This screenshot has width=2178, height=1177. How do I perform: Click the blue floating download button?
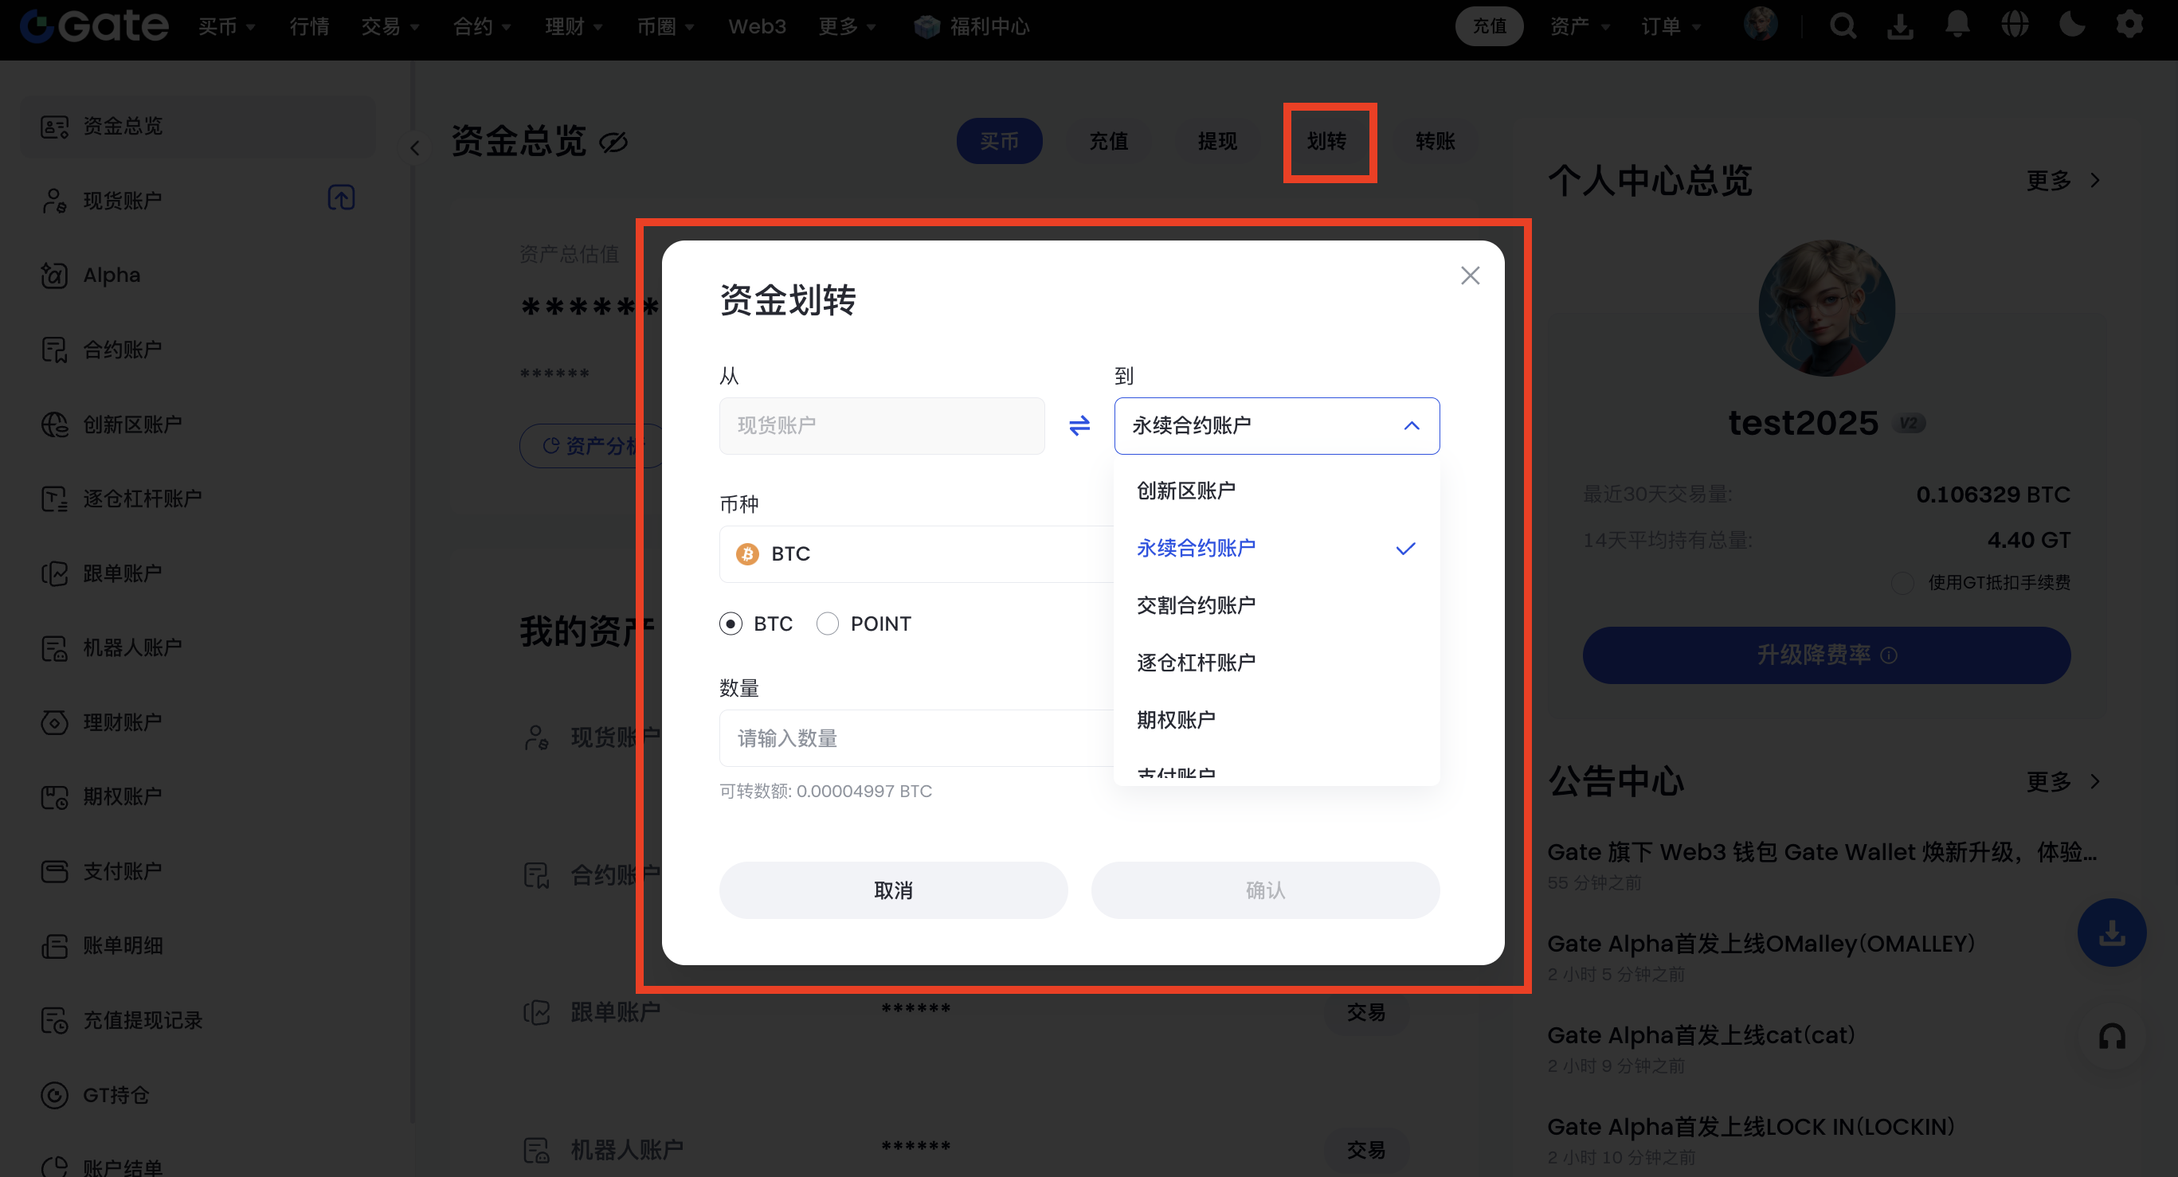[x=2111, y=932]
